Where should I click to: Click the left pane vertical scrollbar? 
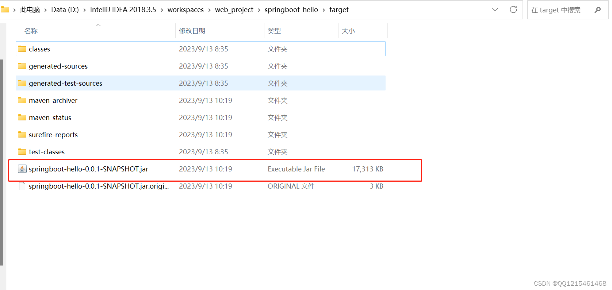[x=2, y=162]
